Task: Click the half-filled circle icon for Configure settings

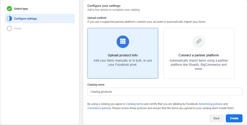Action: pyautogui.click(x=9, y=19)
